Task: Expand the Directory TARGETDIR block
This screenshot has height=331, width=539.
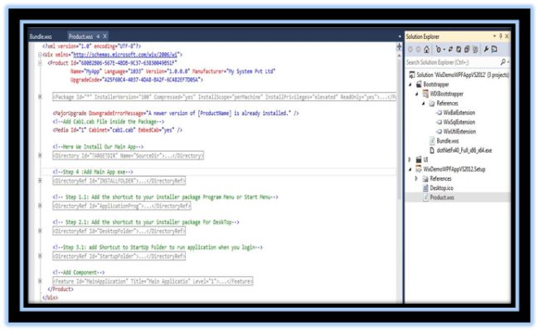Action: [40, 156]
